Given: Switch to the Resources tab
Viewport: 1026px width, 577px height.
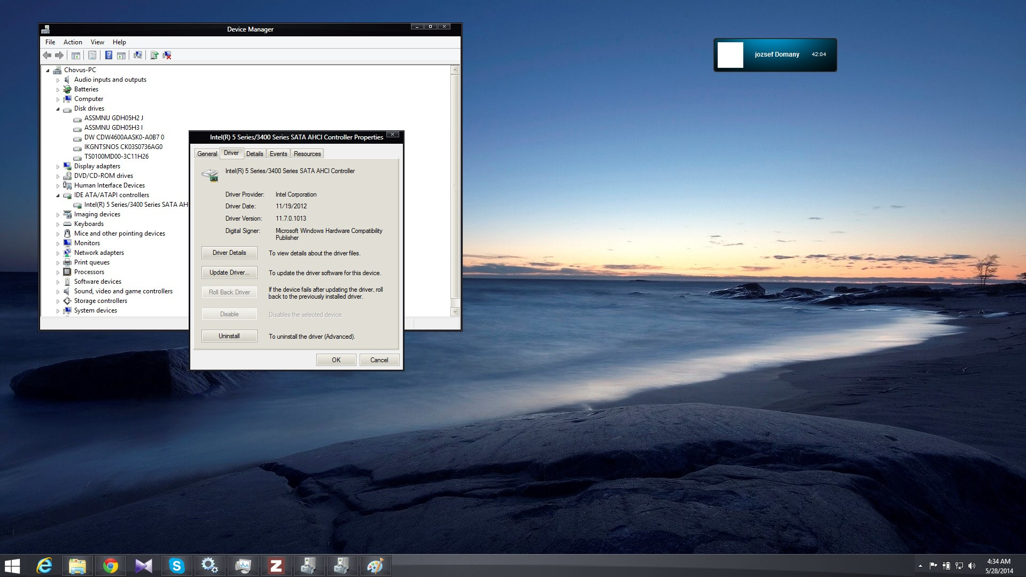Looking at the screenshot, I should click(307, 154).
